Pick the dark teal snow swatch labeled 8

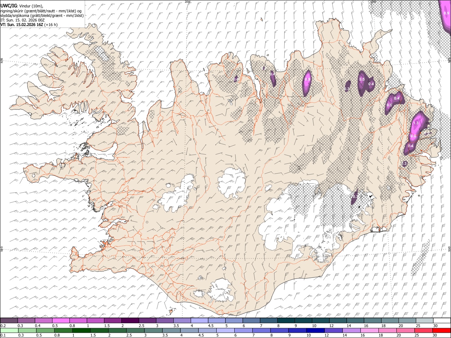click(286, 320)
